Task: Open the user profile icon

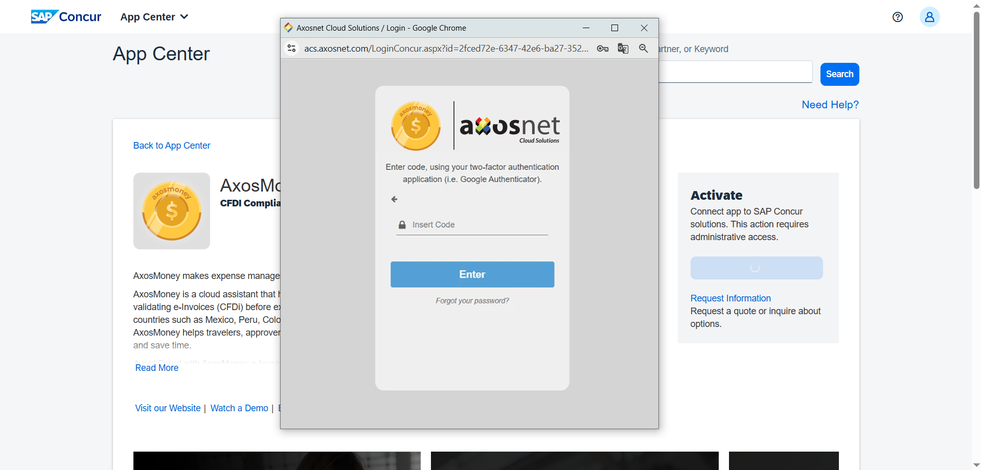Action: pyautogui.click(x=929, y=17)
